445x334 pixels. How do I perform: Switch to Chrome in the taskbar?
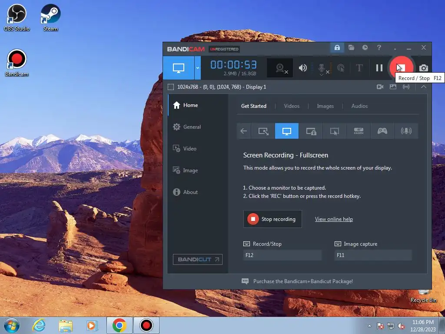(x=120, y=325)
